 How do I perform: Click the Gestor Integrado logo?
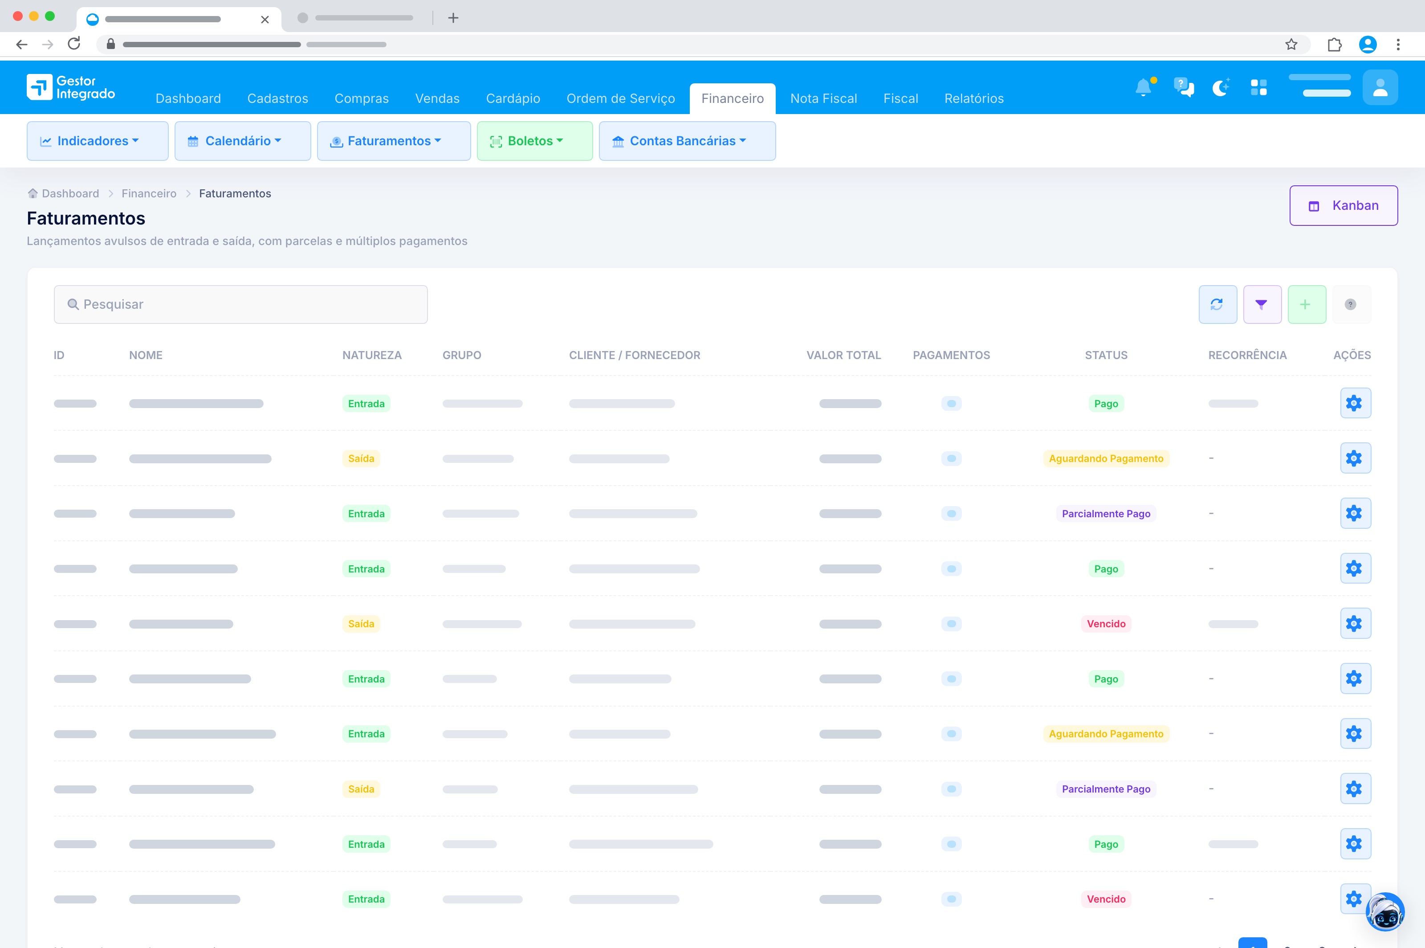click(x=71, y=87)
